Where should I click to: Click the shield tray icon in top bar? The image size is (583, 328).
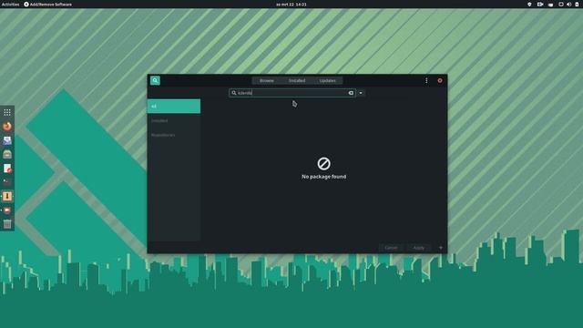pyautogui.click(x=529, y=5)
